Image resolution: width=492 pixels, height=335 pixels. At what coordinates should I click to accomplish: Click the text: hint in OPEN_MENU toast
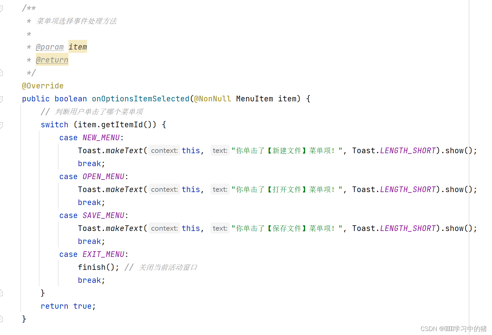tap(220, 189)
